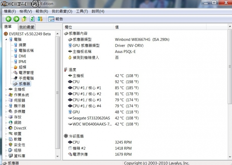Click the two-people users icon in the toolbar
The height and width of the screenshot is (165, 232).
point(40,19)
